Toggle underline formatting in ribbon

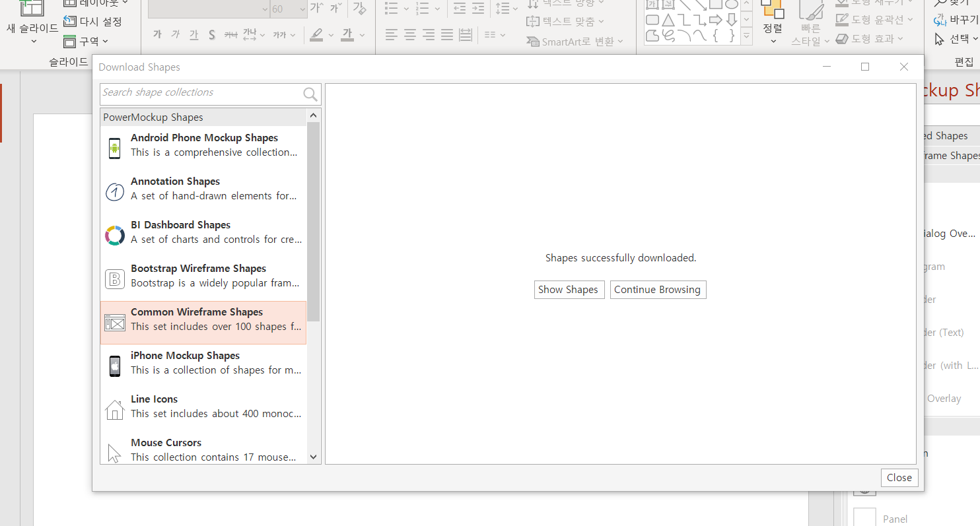click(193, 34)
